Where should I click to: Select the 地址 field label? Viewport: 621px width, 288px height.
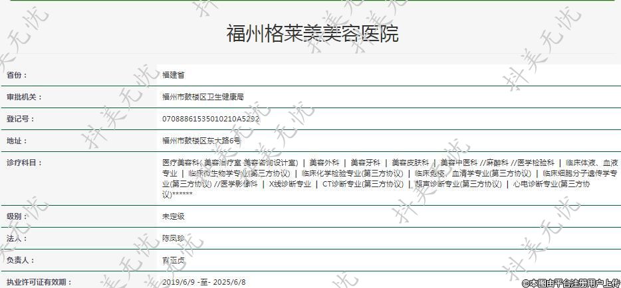17,141
